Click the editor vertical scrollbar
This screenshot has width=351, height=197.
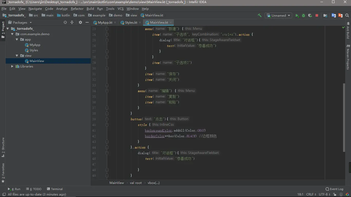pyautogui.click(x=344, y=117)
